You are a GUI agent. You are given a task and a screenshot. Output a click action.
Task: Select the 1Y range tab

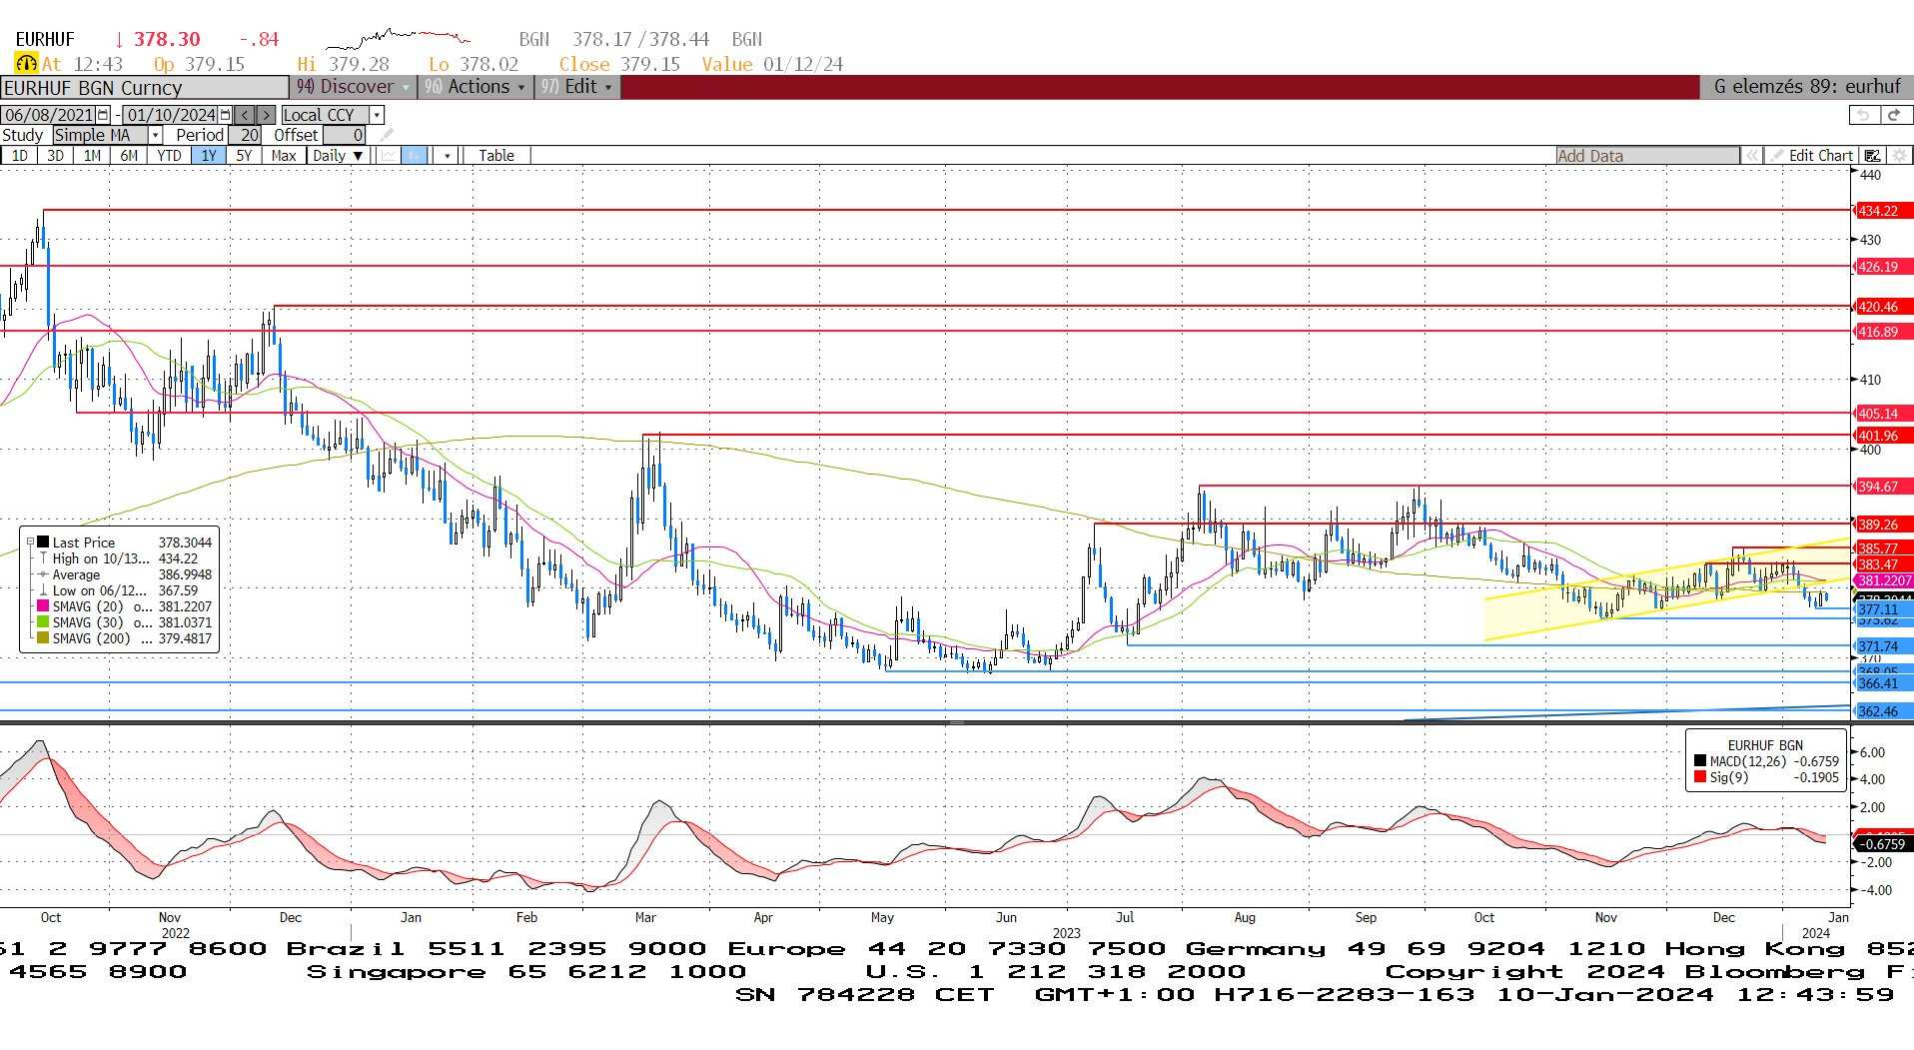[x=208, y=156]
